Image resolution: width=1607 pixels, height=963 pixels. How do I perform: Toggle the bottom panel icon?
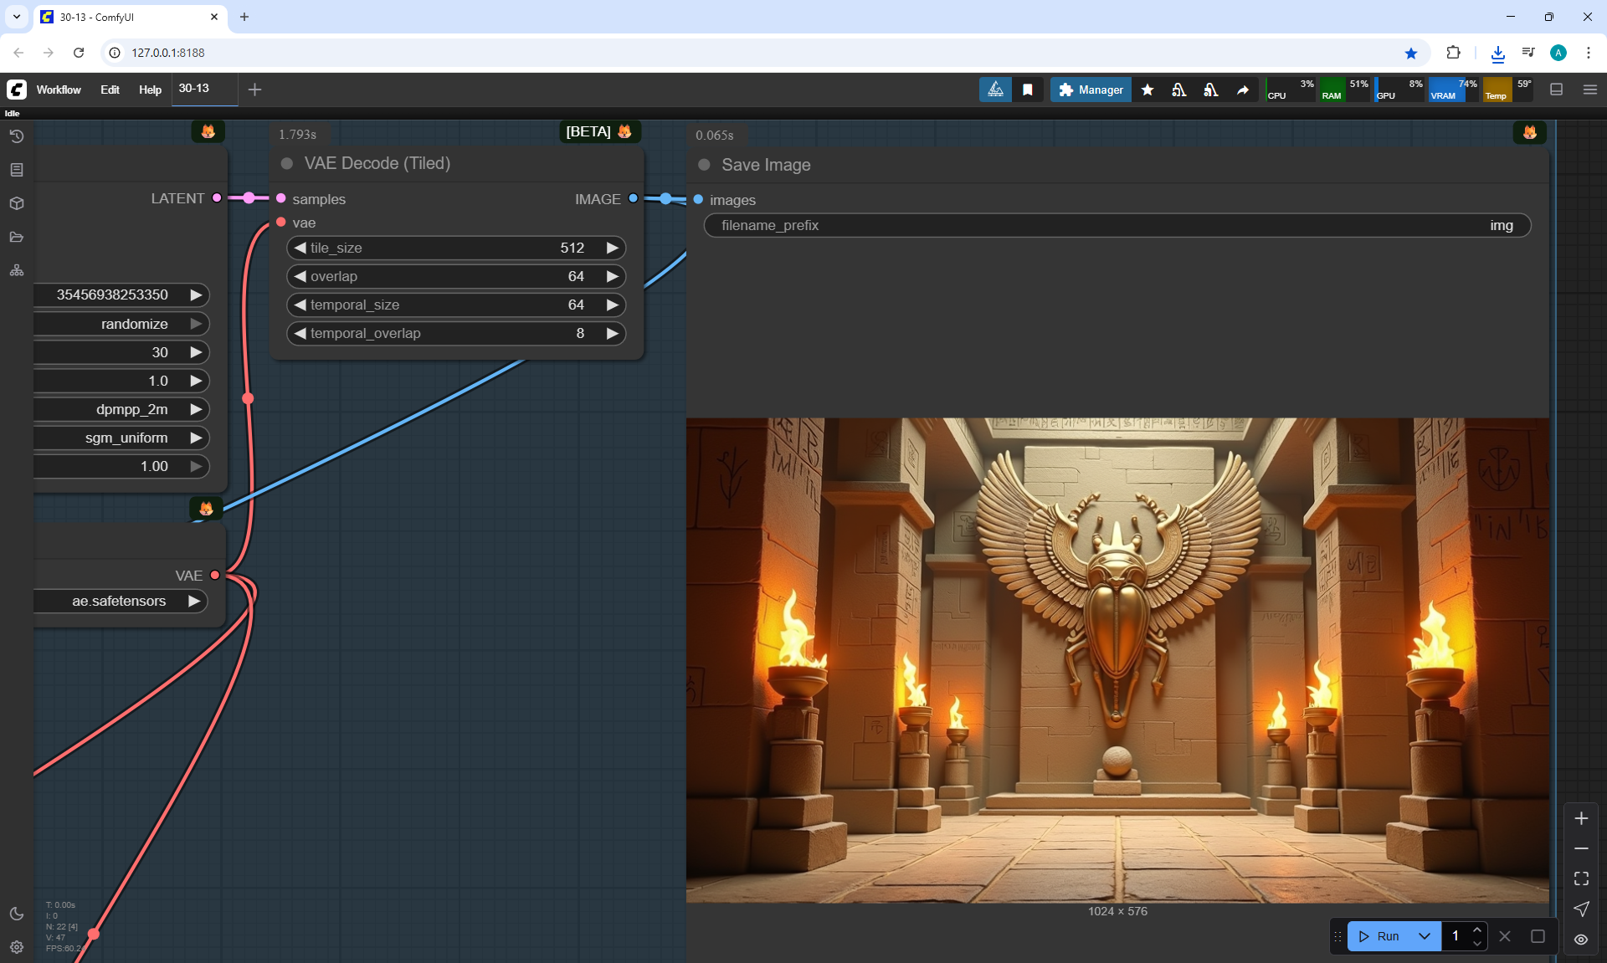[x=1557, y=90]
